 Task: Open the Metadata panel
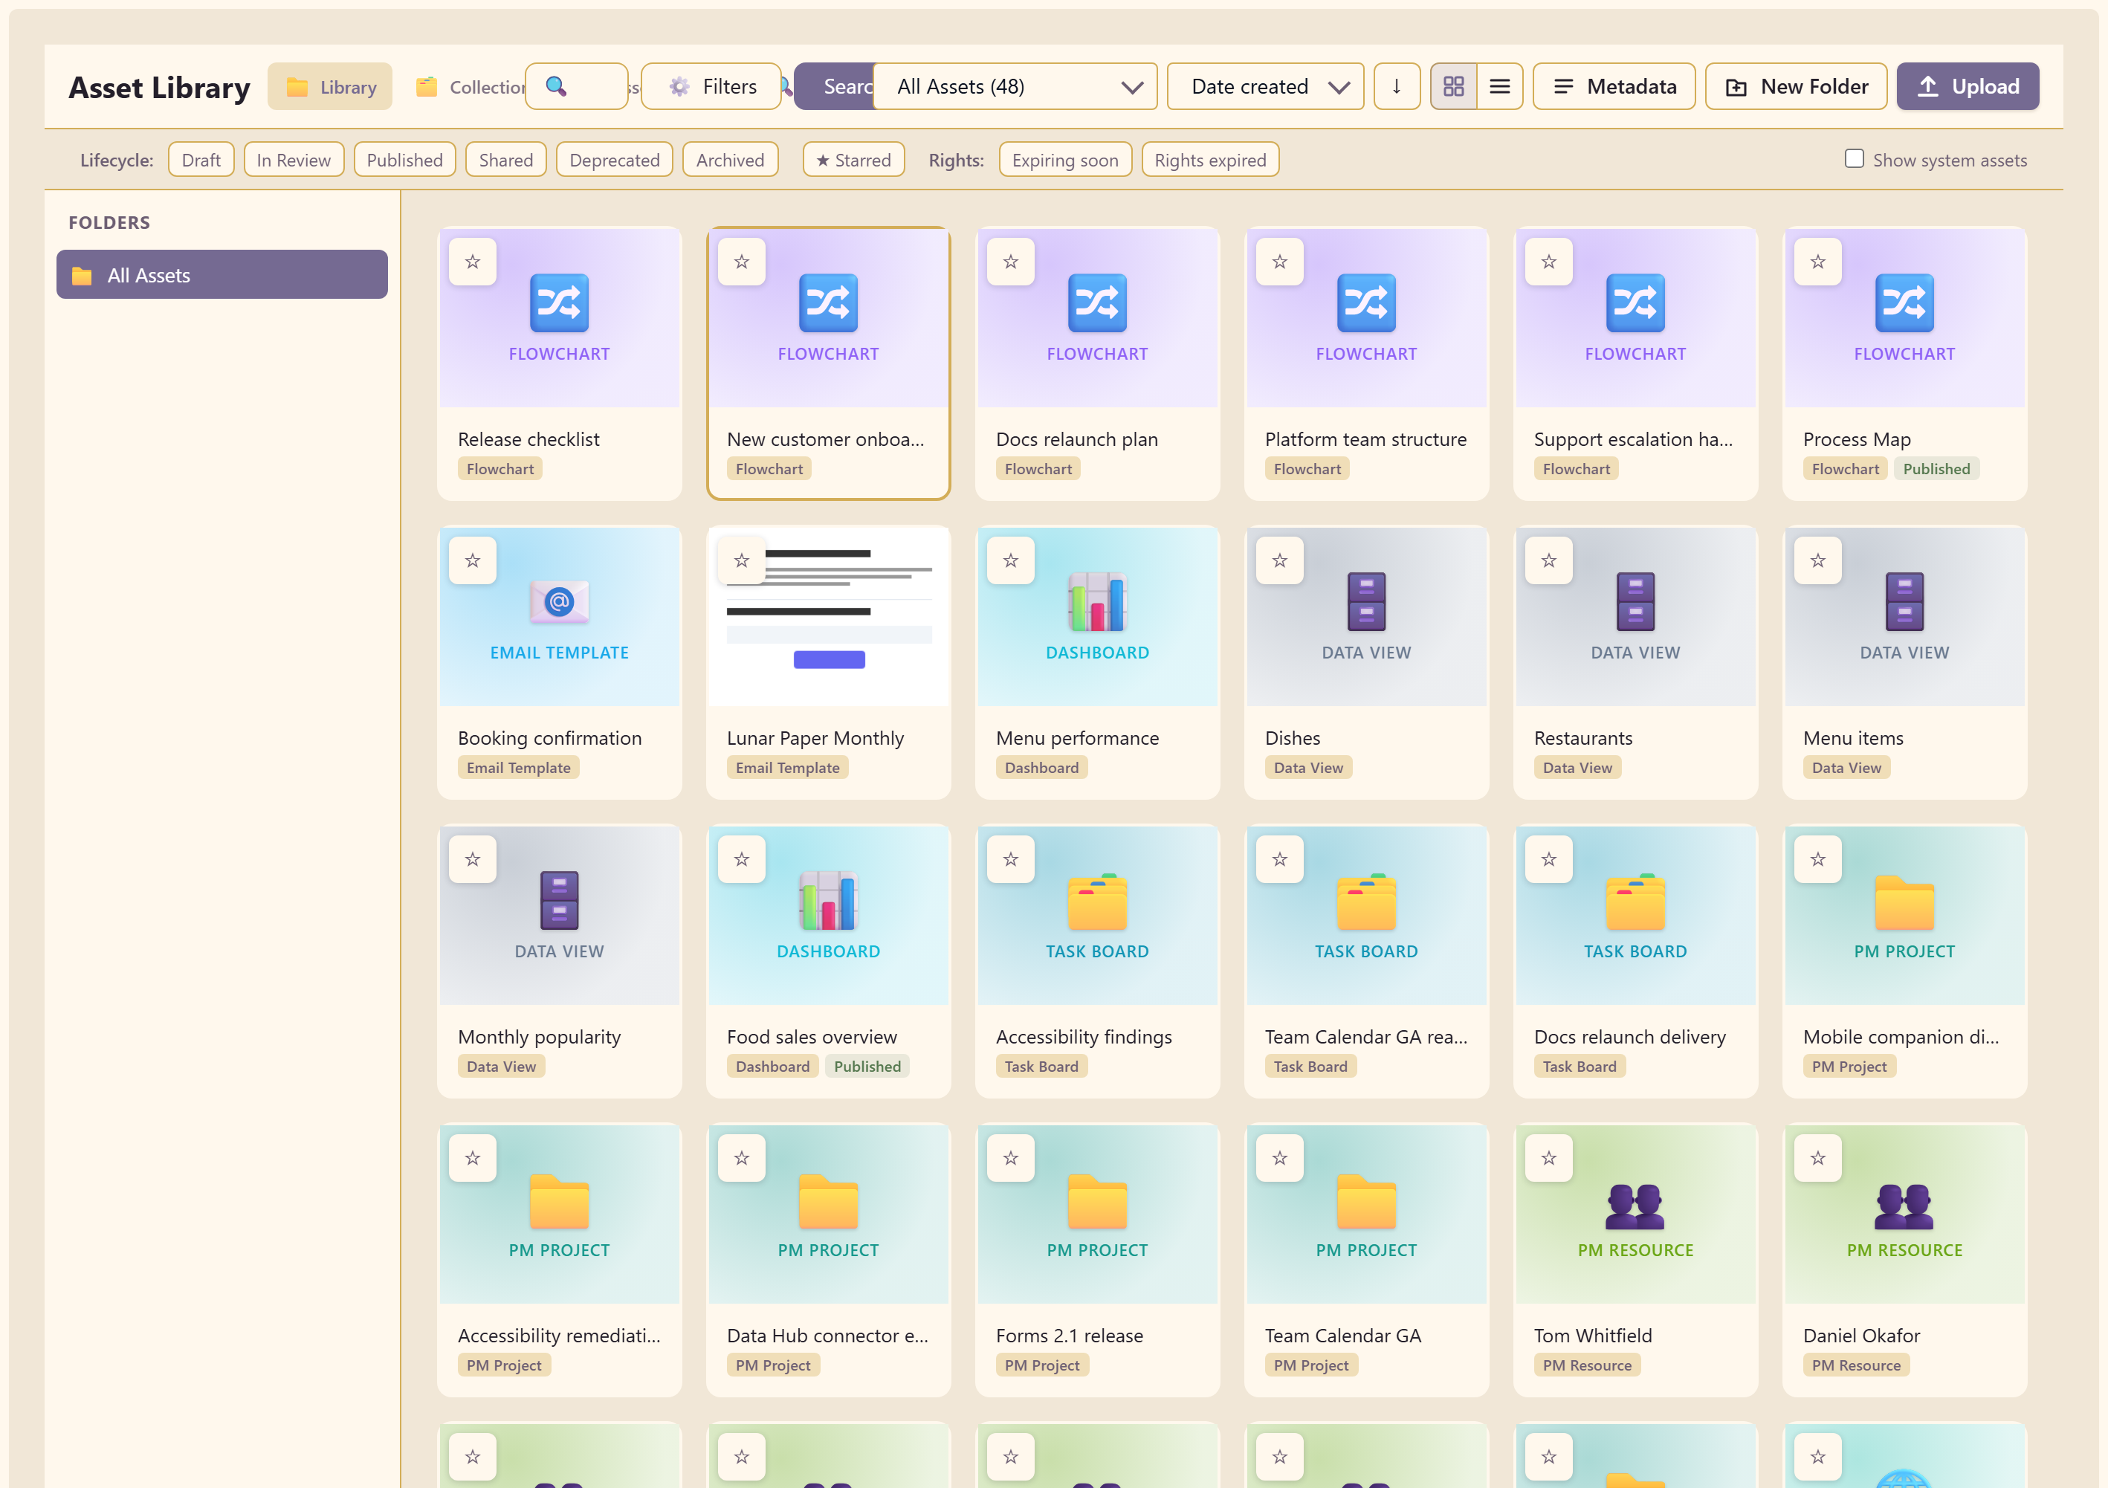1613,86
